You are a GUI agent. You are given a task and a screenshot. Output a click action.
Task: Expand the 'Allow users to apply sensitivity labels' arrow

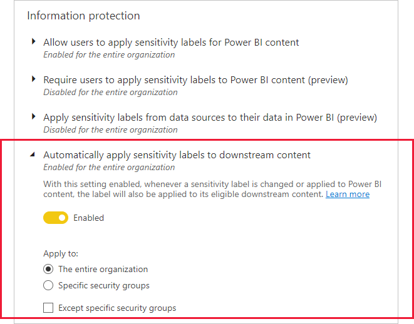pyautogui.click(x=34, y=43)
